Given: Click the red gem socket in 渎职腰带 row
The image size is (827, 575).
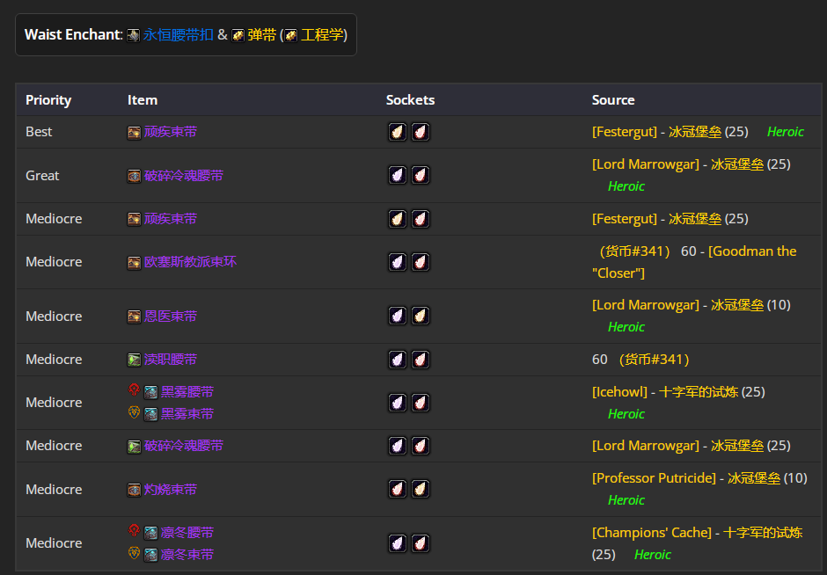Looking at the screenshot, I should click(421, 360).
